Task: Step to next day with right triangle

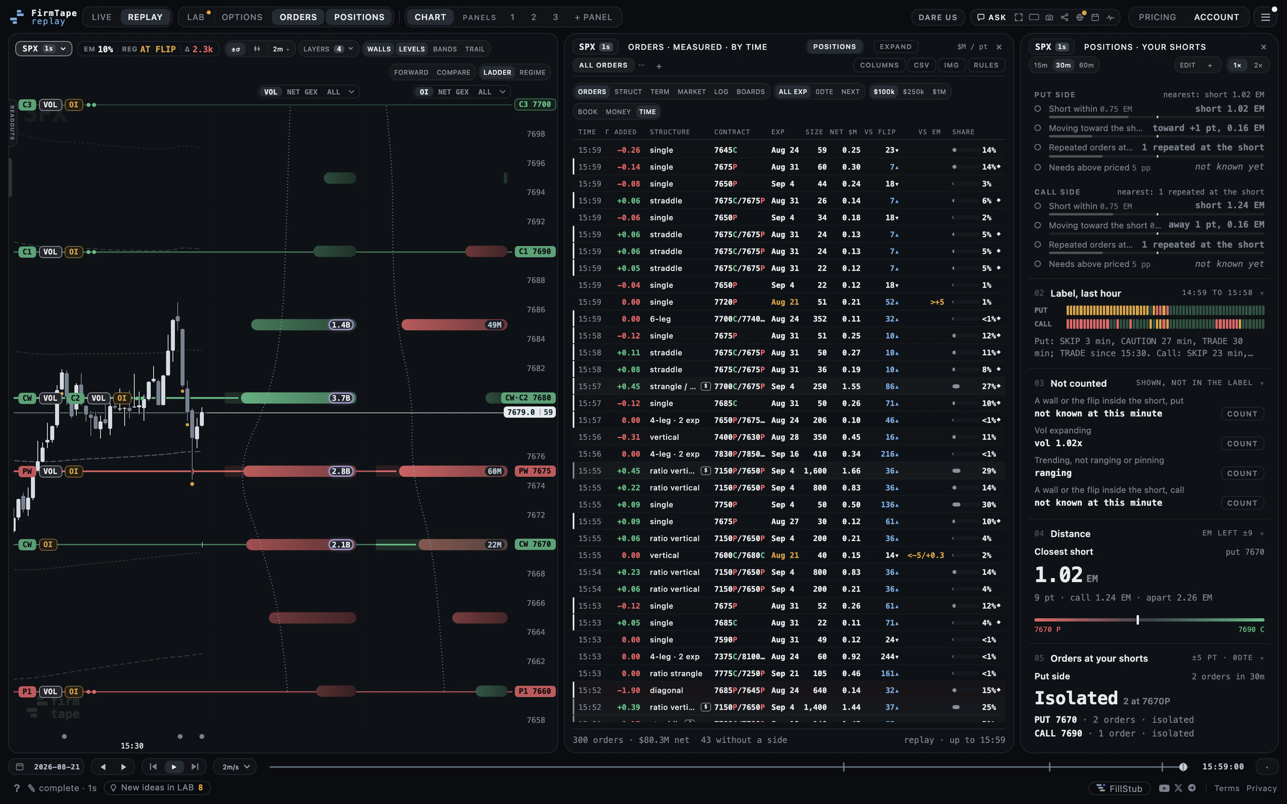Action: (x=123, y=767)
